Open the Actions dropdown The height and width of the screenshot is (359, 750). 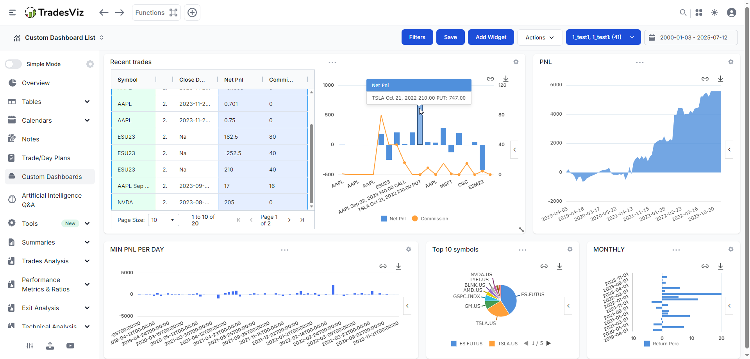tap(540, 38)
